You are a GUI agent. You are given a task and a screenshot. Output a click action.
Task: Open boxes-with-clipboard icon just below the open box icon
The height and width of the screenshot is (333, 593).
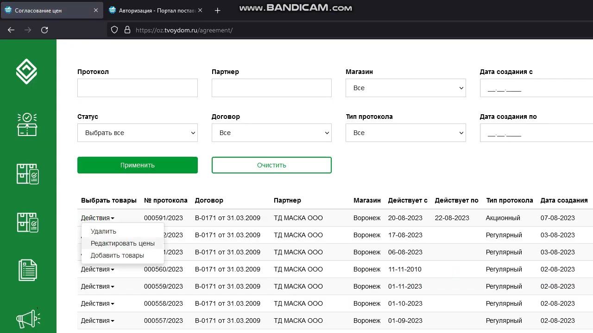pos(27,174)
